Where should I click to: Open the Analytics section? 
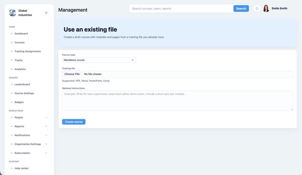point(20,69)
